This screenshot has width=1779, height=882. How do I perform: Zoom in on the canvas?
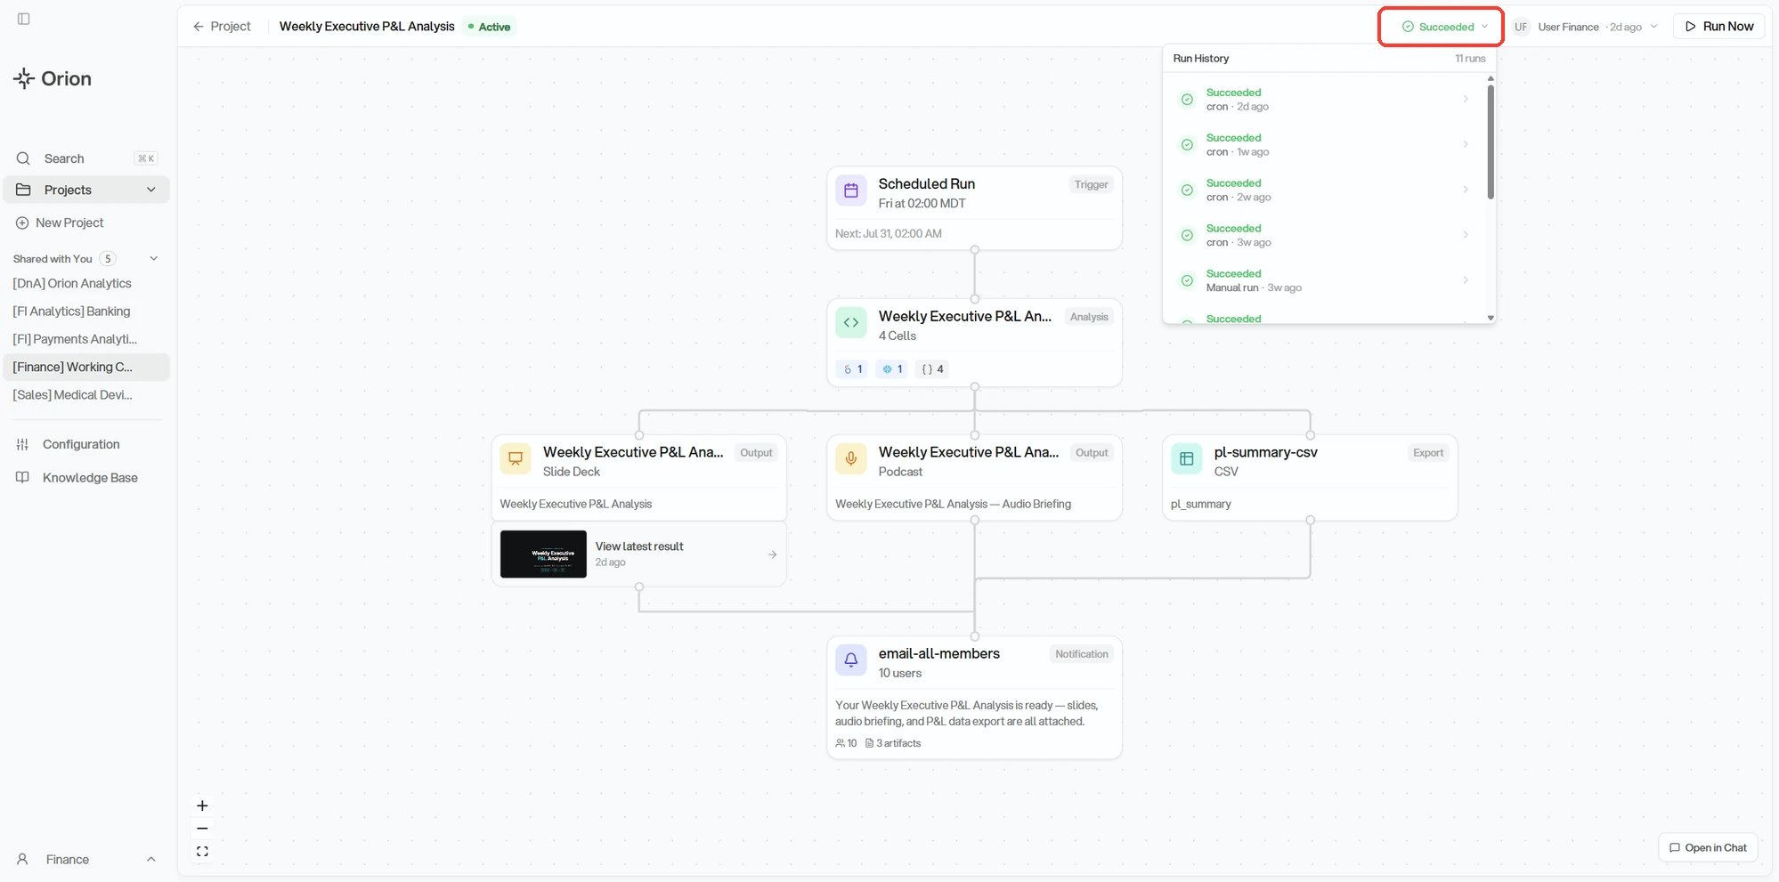pyautogui.click(x=202, y=805)
